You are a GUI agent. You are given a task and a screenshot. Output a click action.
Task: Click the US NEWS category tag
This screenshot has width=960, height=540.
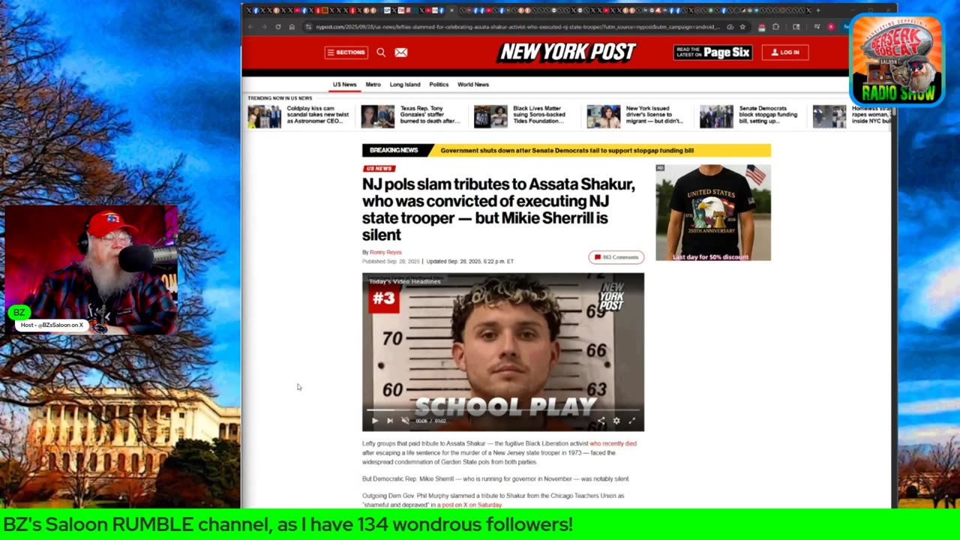(379, 169)
